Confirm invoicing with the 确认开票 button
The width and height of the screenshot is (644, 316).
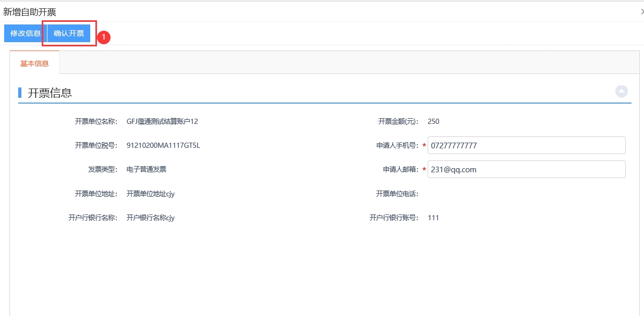[69, 33]
